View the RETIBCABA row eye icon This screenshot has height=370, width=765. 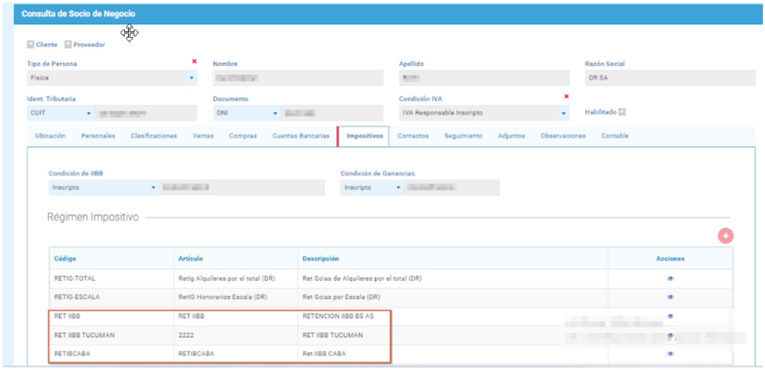pyautogui.click(x=671, y=354)
